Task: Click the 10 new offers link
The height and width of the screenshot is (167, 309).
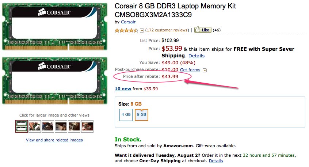Action: [123, 89]
